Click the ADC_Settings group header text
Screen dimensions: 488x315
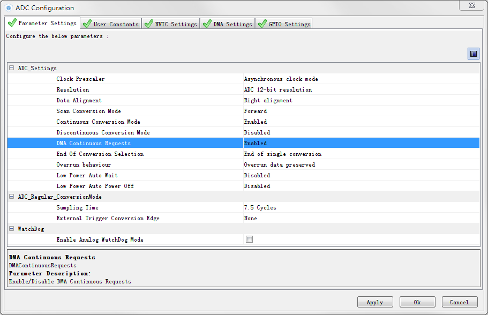point(37,68)
